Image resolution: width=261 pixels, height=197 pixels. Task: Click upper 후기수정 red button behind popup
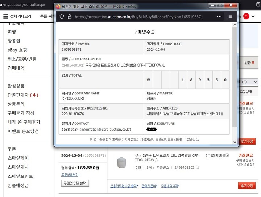tap(247, 141)
